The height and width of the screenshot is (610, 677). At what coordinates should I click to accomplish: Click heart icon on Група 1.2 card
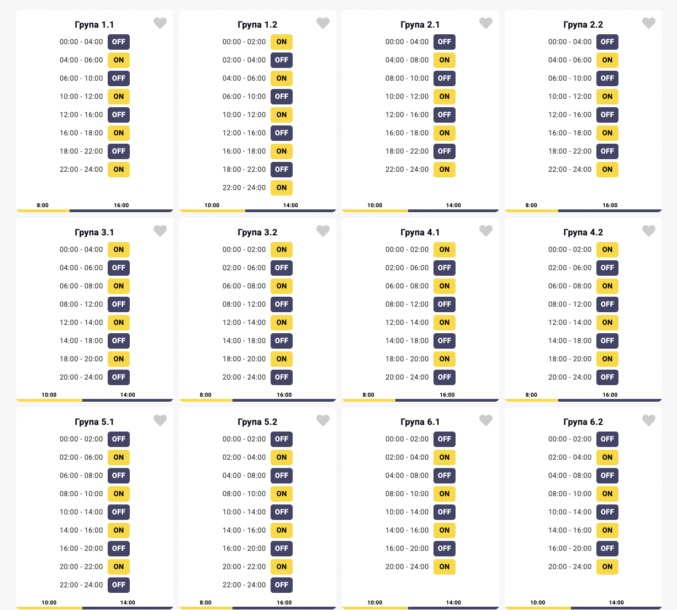(x=322, y=23)
